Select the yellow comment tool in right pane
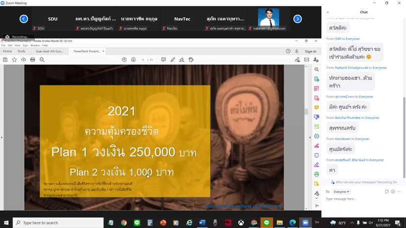Viewport: 406px width, 228px height. tap(316, 107)
